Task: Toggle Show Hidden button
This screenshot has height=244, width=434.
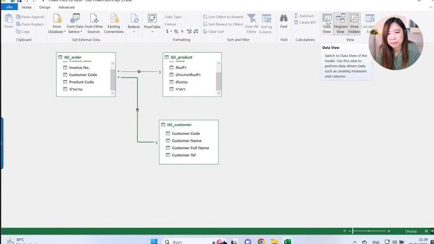Action: click(354, 24)
